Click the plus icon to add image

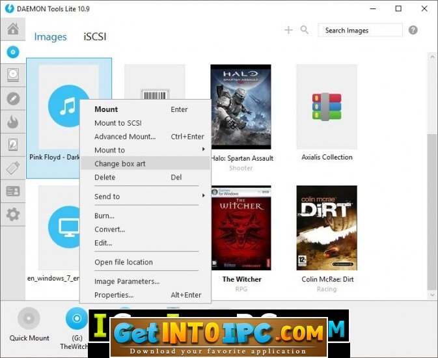pos(288,30)
